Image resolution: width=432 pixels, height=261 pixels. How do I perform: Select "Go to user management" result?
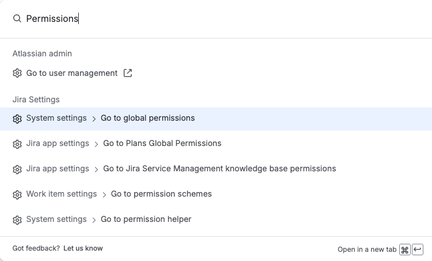72,73
